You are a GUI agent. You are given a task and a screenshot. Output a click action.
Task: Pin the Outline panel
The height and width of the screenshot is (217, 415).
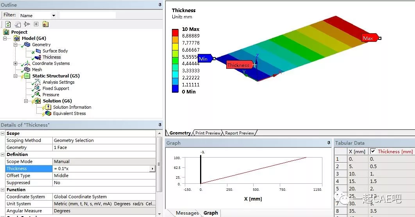(x=160, y=5)
